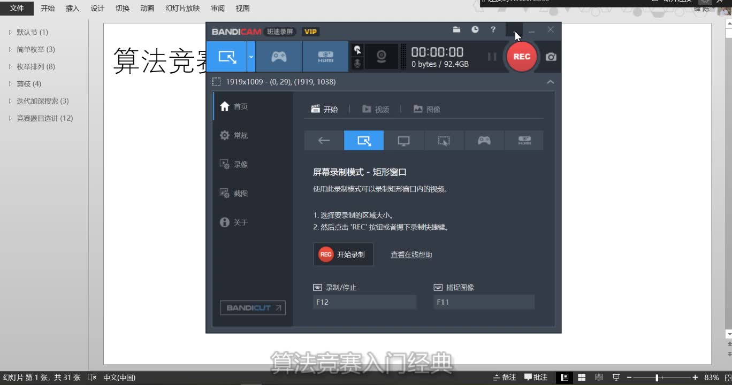Open the 查看在线帮助 link
The image size is (732, 385).
[411, 255]
